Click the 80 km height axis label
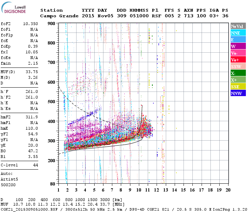248x212 pixels. point(53,184)
